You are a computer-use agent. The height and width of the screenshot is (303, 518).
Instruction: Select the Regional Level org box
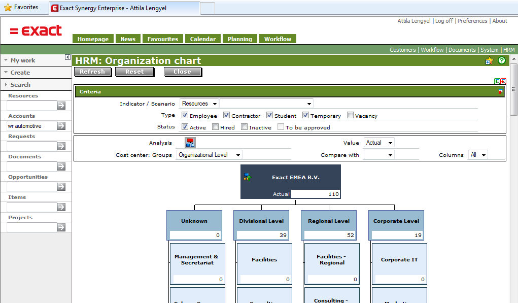pos(329,225)
